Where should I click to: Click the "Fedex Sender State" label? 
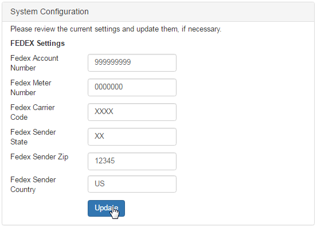click(x=33, y=137)
